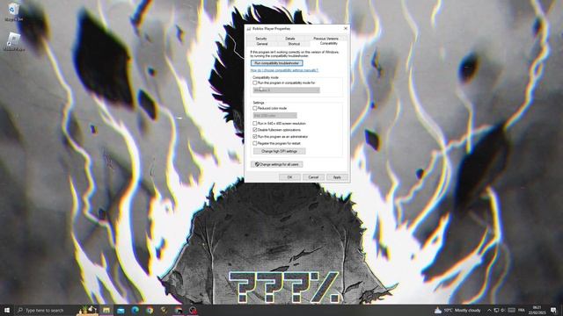Click Cancel in the properties dialog

tap(313, 177)
